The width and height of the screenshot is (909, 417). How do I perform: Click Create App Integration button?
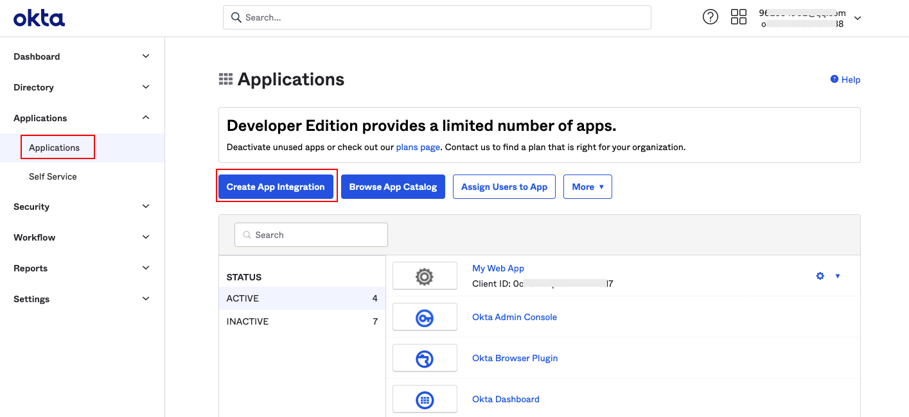[x=276, y=187]
